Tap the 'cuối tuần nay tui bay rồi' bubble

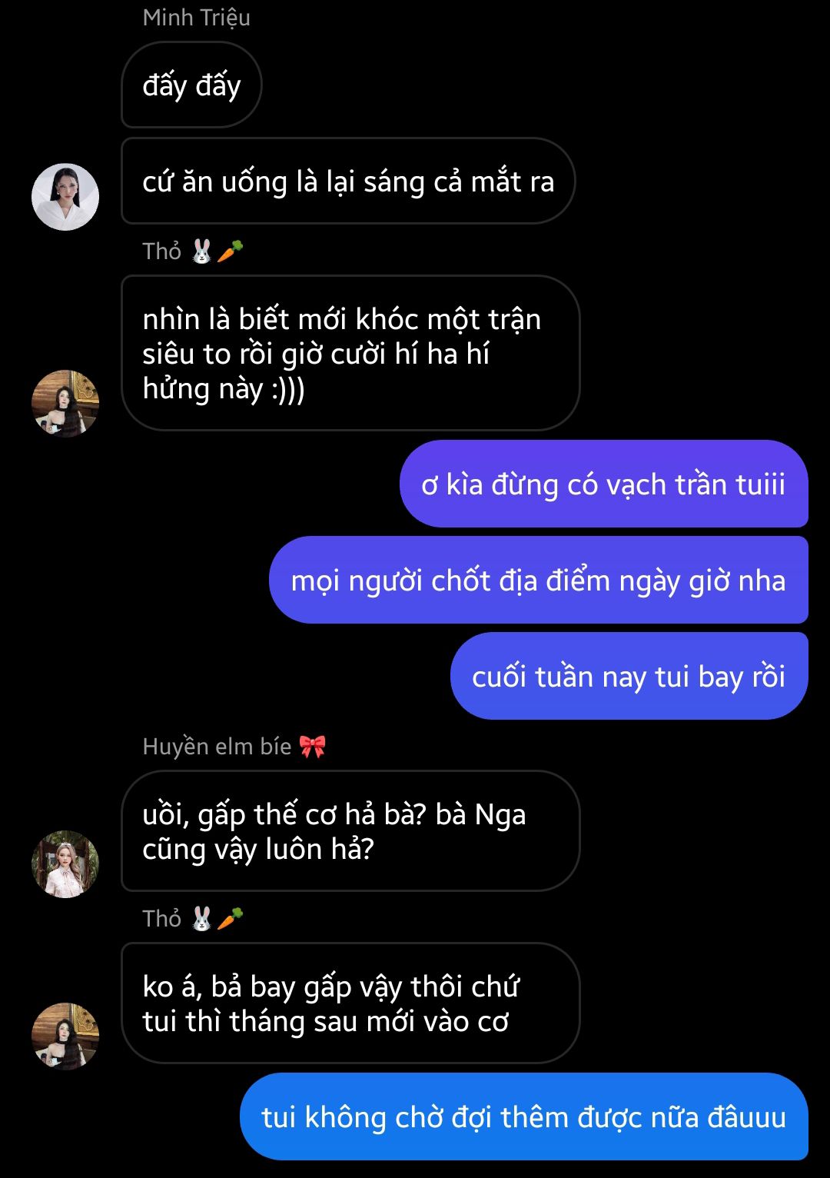(x=629, y=677)
